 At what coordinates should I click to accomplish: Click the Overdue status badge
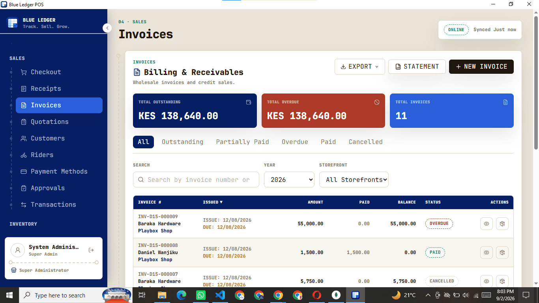click(439, 224)
